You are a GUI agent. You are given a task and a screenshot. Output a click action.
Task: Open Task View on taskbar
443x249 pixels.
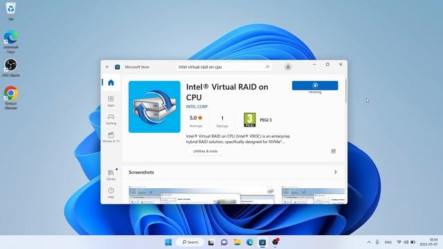point(211,242)
